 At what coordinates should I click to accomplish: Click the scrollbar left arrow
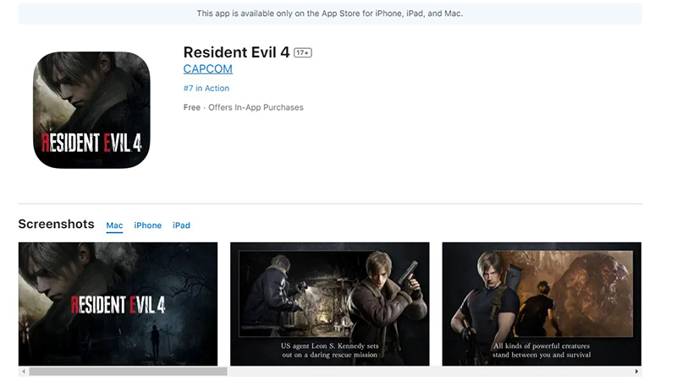[24, 372]
